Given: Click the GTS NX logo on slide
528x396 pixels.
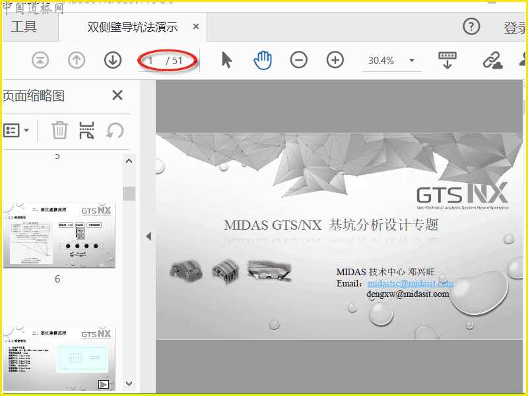Looking at the screenshot, I should [463, 195].
